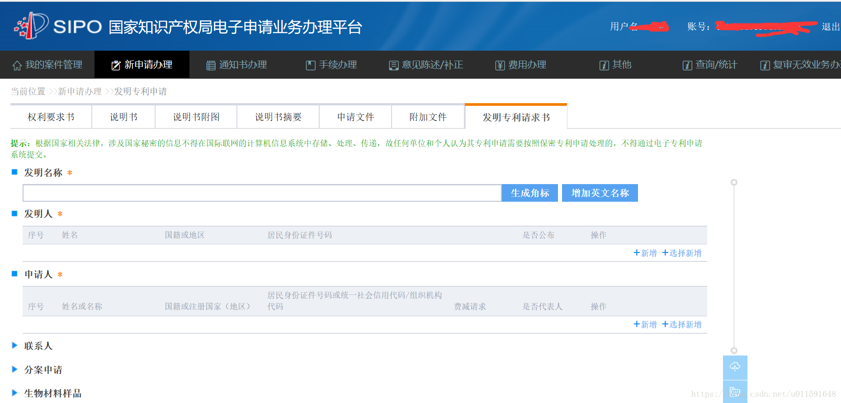
Task: Switch to 说明书摘要 tab
Action: point(278,117)
